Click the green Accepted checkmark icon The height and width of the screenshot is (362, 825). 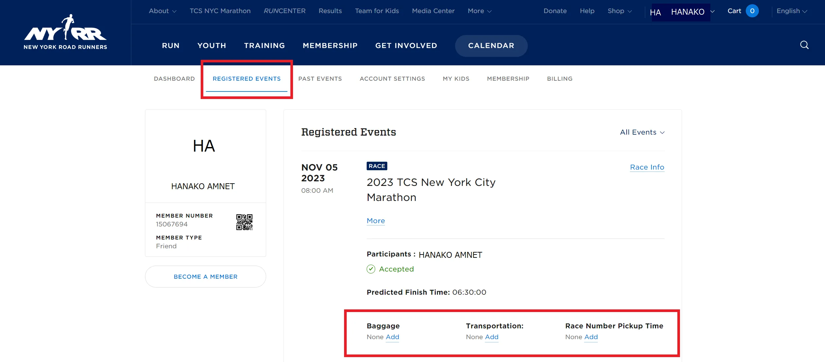(371, 269)
